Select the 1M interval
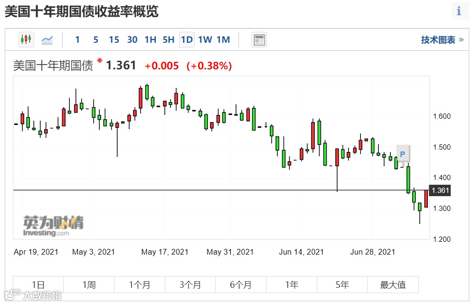473x304 pixels. (223, 40)
